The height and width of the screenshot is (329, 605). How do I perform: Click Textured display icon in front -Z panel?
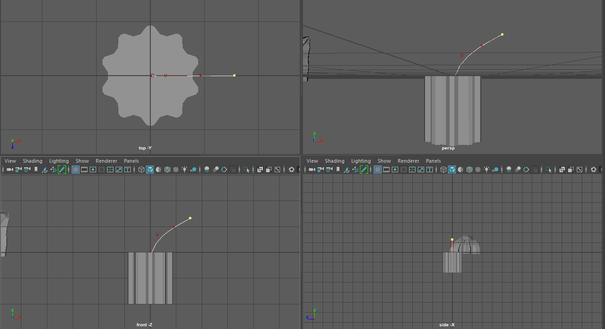(176, 170)
